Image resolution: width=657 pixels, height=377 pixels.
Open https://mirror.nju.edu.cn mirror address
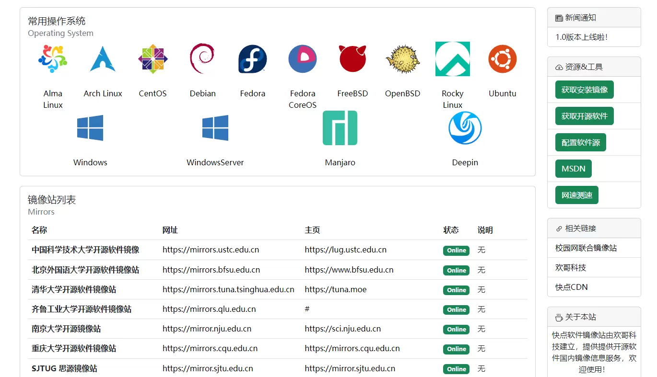tap(207, 329)
